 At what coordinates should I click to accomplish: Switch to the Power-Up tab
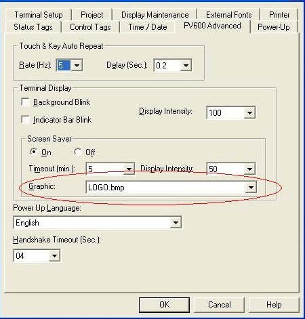click(x=274, y=27)
